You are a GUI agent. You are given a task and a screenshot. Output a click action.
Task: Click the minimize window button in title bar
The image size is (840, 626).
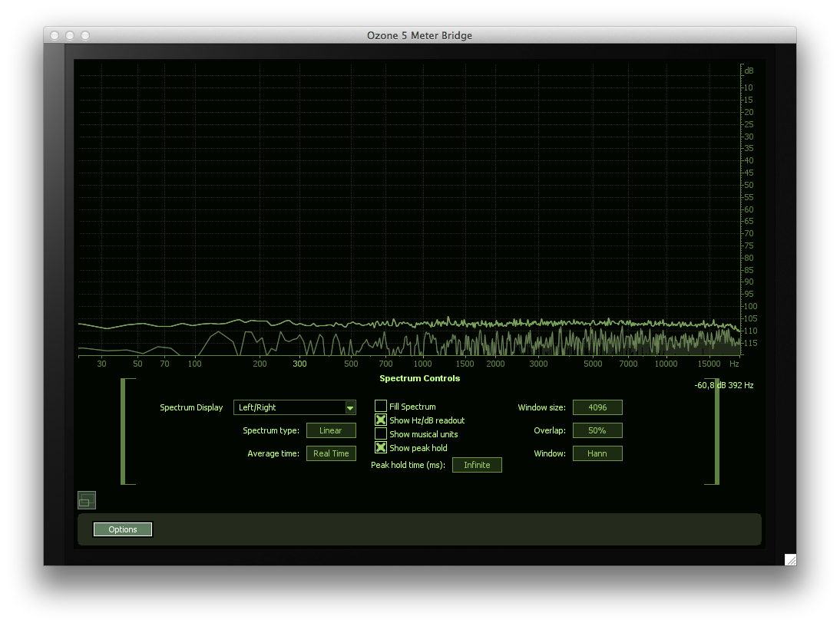(70, 35)
